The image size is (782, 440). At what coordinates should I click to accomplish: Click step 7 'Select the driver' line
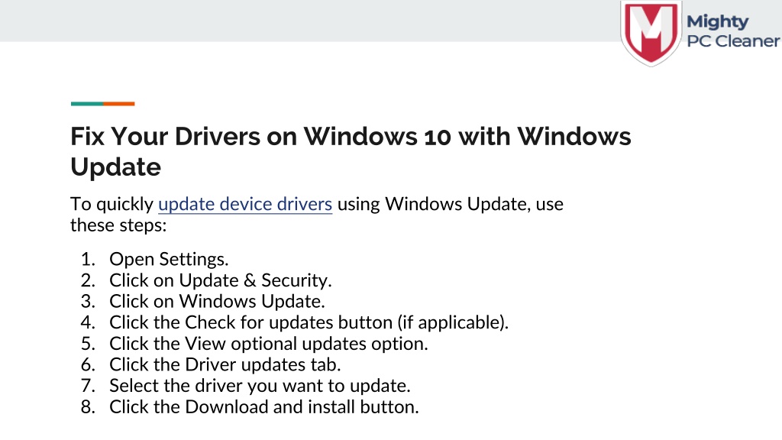coord(260,386)
